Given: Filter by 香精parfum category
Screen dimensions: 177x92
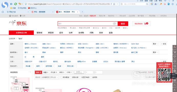Looking at the screenshot, I should pyautogui.click(x=82, y=62).
